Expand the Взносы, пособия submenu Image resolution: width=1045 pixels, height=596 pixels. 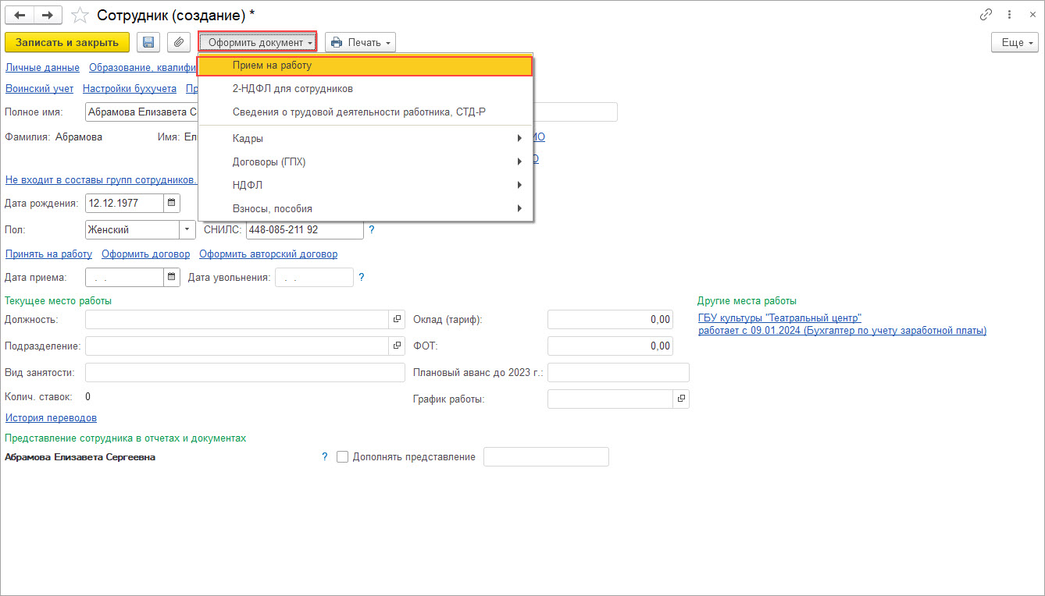coord(366,209)
